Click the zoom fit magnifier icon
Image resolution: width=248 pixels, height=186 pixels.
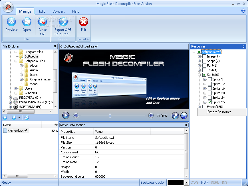pos(175,116)
